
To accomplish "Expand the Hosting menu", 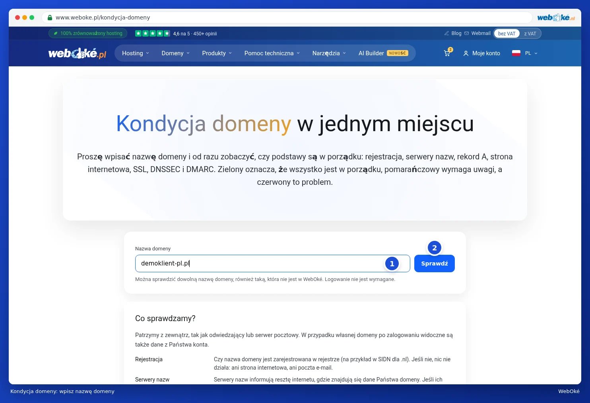I will point(136,53).
